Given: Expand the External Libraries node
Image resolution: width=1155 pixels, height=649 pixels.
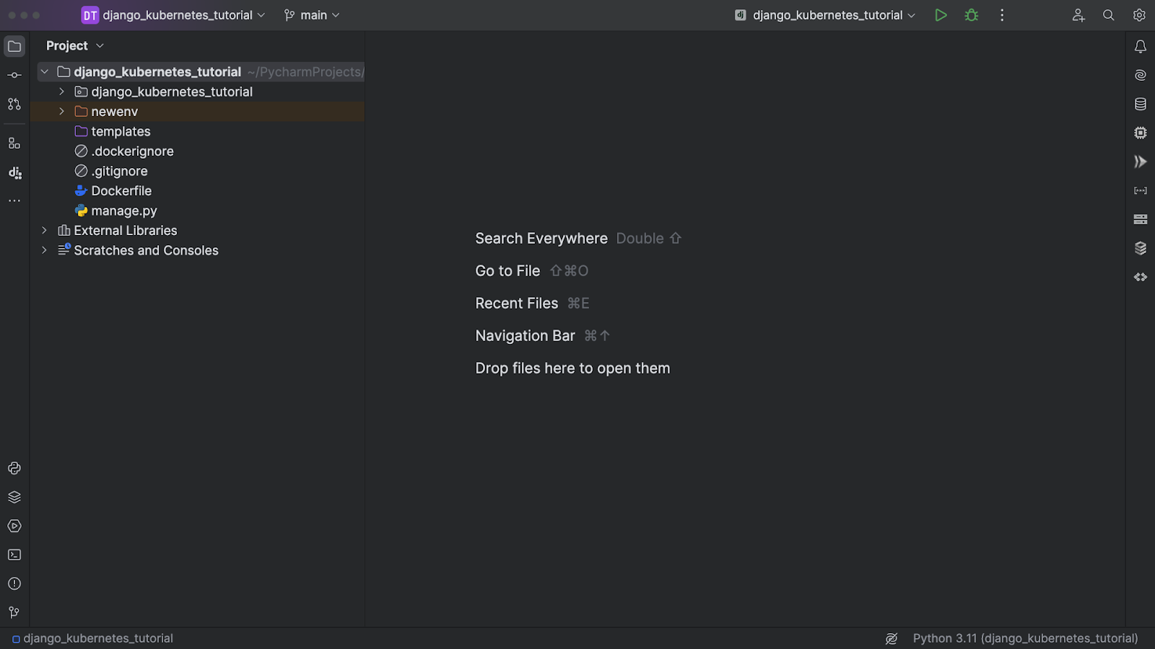Looking at the screenshot, I should [x=44, y=231].
